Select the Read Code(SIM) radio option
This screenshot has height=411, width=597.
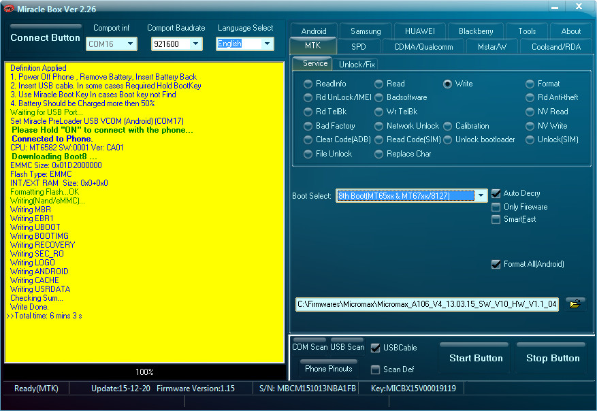tap(379, 139)
